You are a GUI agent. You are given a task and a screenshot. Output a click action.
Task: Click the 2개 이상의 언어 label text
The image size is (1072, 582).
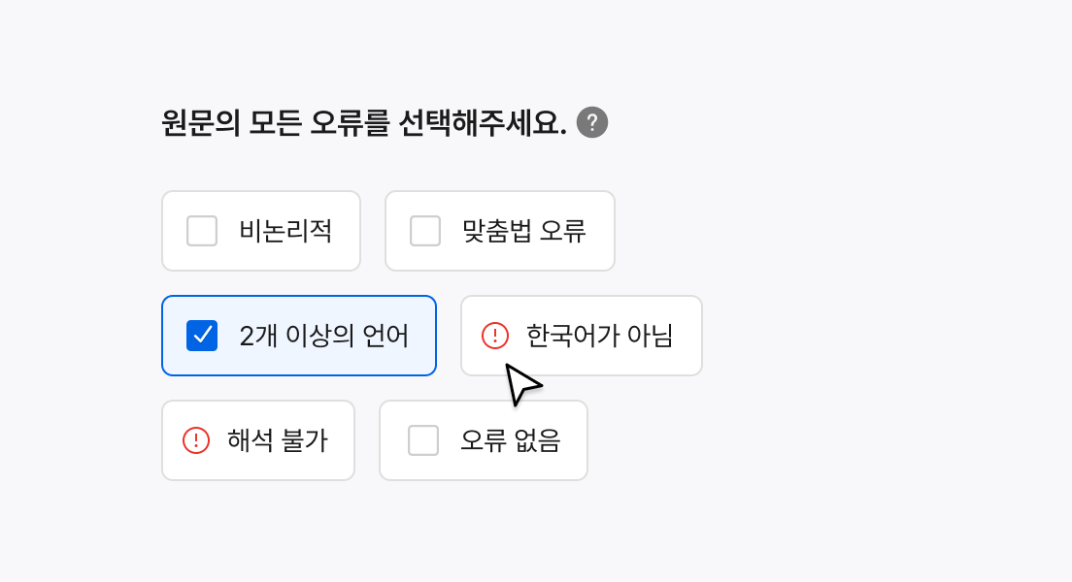coord(324,336)
